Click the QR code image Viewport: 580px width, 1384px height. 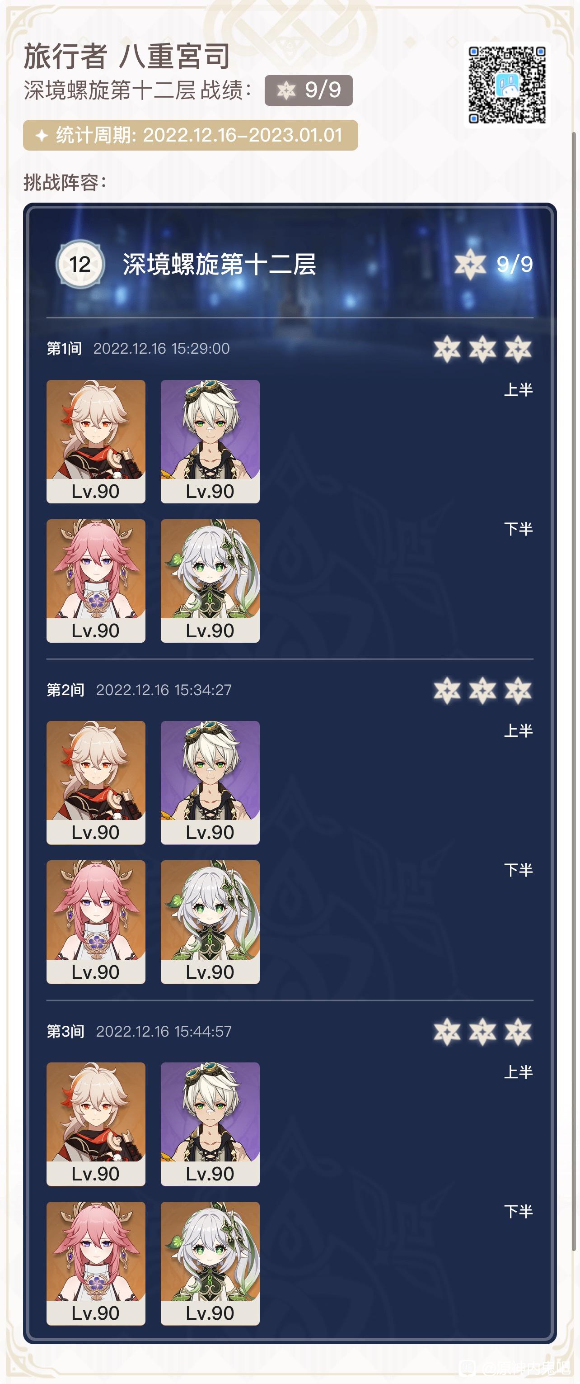(x=507, y=85)
